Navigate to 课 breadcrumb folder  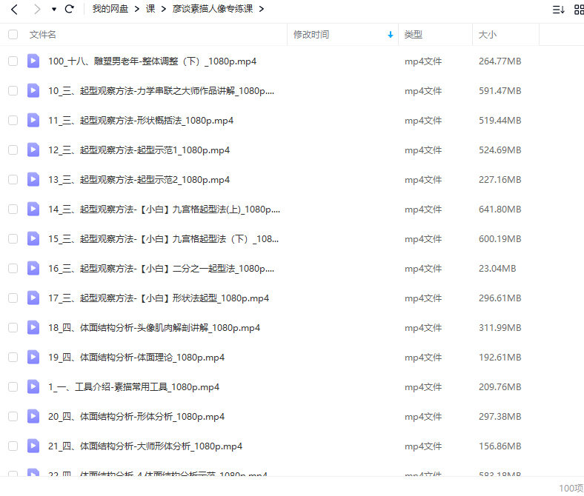click(150, 10)
